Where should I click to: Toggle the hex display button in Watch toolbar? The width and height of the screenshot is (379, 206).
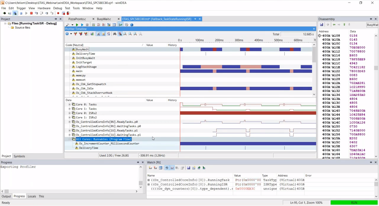point(172,168)
